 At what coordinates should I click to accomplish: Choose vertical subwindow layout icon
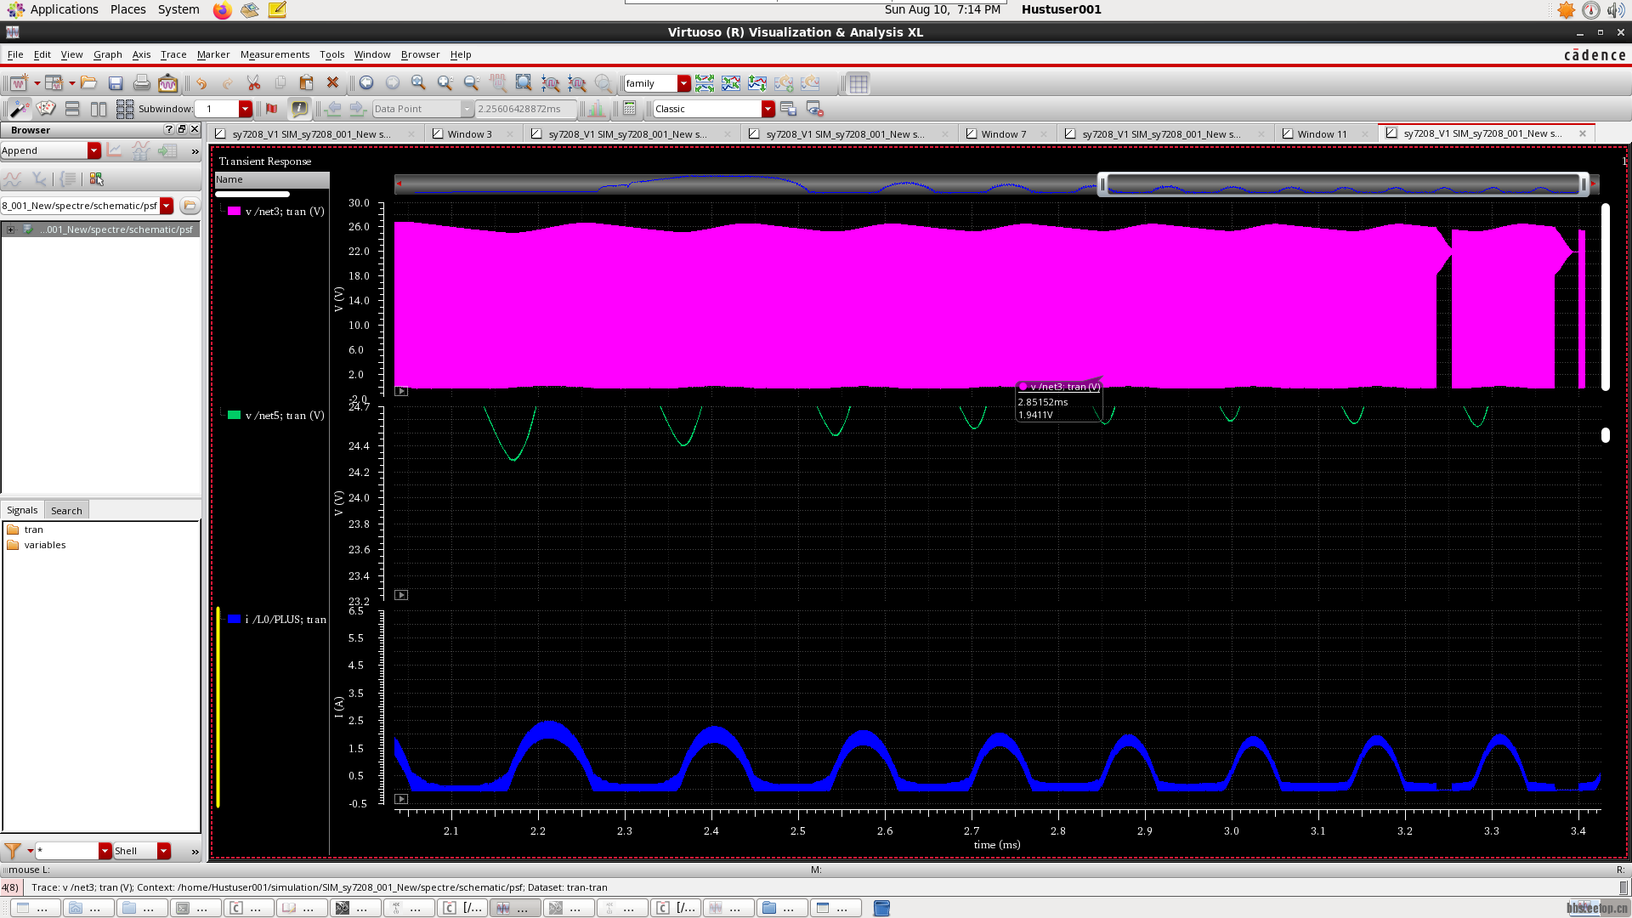[x=99, y=109]
